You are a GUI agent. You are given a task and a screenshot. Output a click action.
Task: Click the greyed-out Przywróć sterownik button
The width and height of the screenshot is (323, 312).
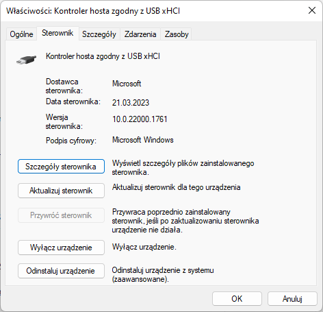[x=61, y=215]
